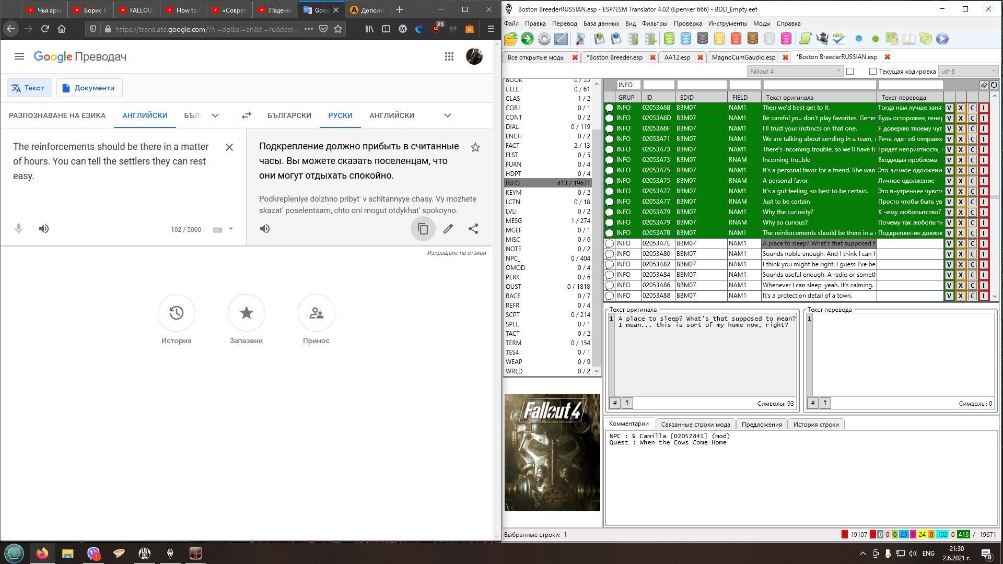
Task: Expand more target languages chevron
Action: coord(448,115)
